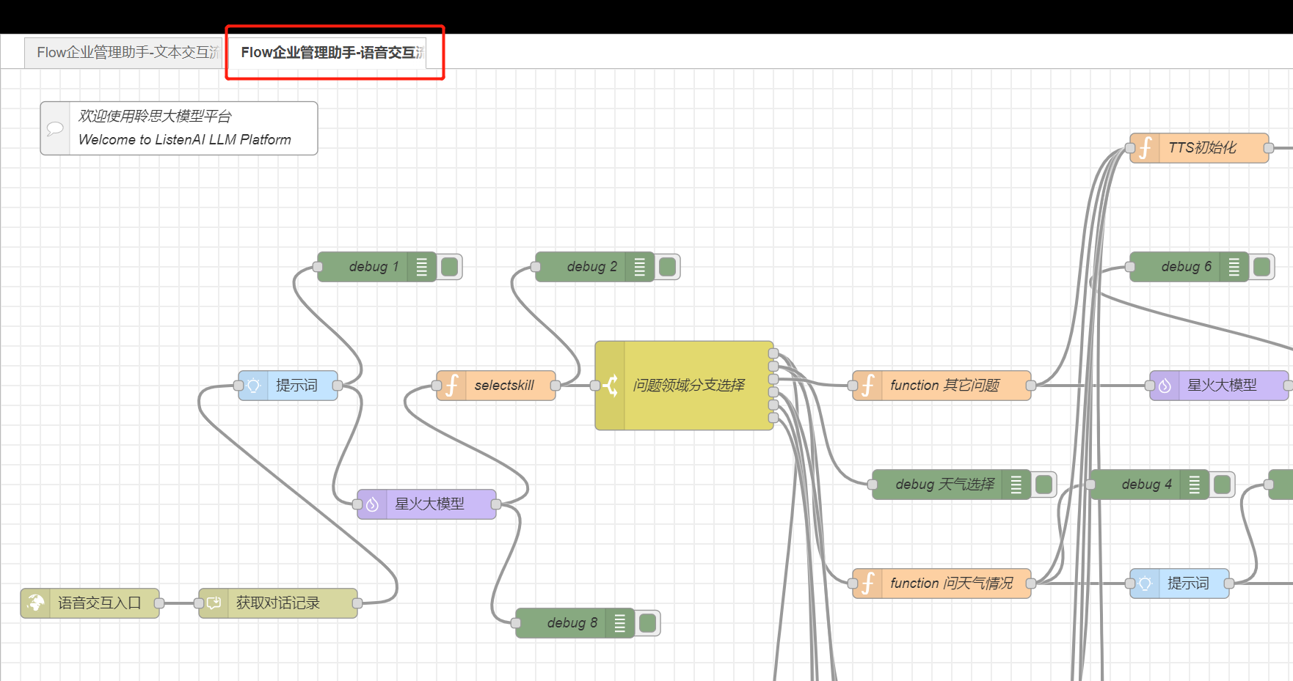Viewport: 1293px width, 681px height.
Task: Click the output port of 获取对话记录 node
Action: (357, 603)
